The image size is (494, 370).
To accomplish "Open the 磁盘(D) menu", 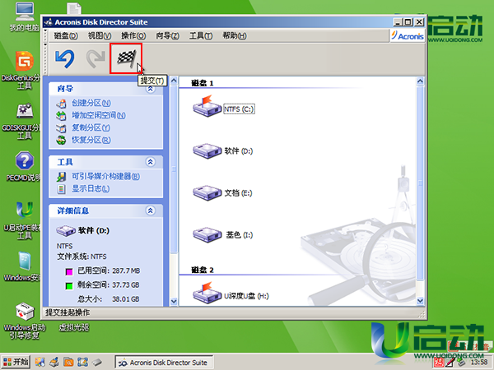I will click(66, 36).
